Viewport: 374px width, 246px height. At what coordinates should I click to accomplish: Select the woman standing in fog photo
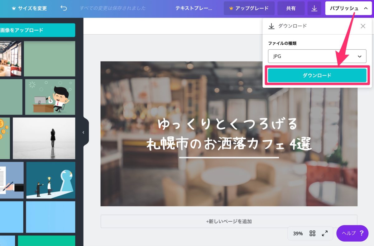click(x=44, y=138)
